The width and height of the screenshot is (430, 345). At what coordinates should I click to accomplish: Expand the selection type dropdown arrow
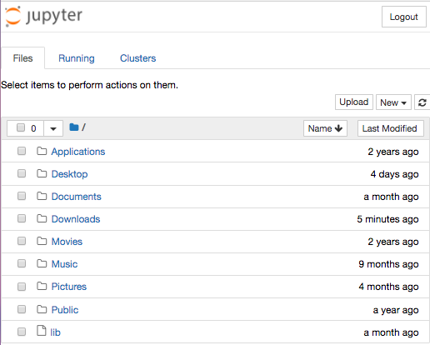tap(53, 128)
